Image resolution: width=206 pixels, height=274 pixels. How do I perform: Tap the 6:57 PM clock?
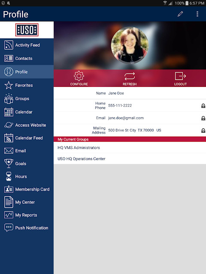tap(197, 3)
